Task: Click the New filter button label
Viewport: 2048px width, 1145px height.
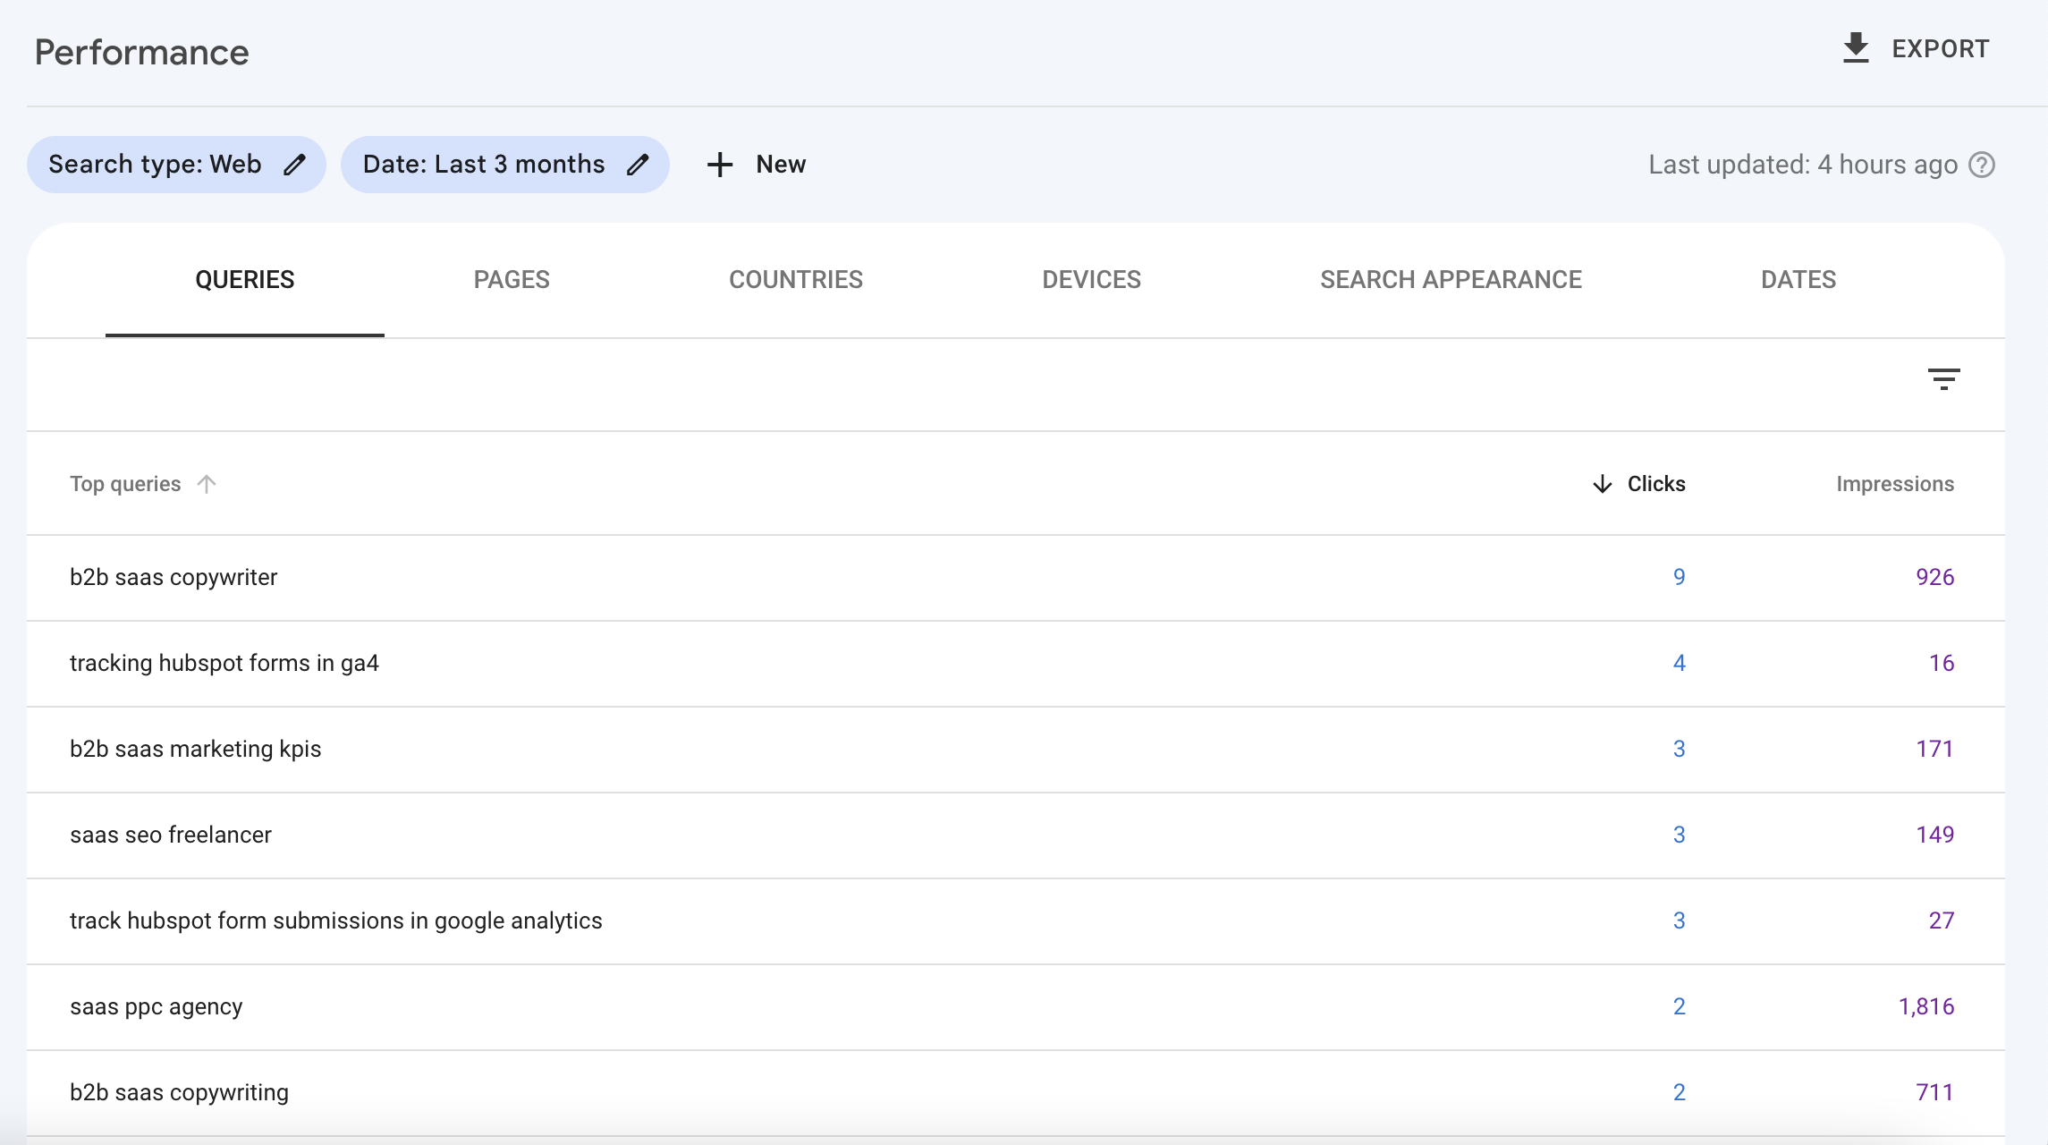Action: point(781,165)
